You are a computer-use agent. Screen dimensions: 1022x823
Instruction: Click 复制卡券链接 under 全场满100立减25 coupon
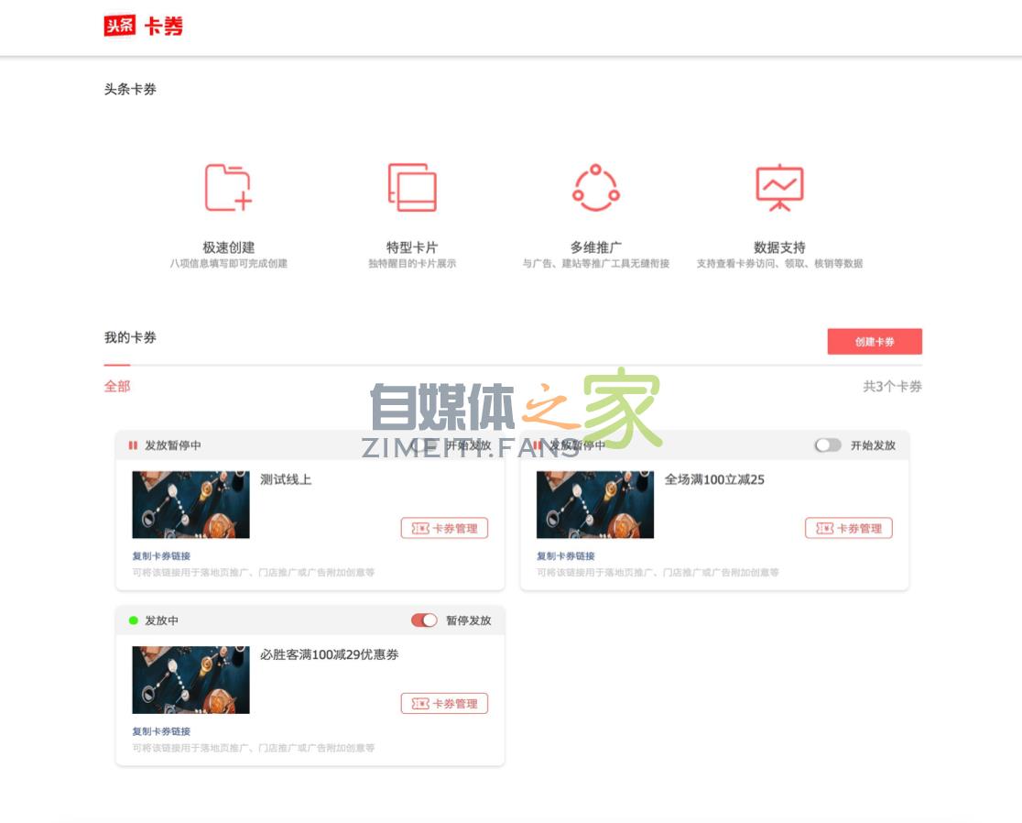(x=566, y=555)
